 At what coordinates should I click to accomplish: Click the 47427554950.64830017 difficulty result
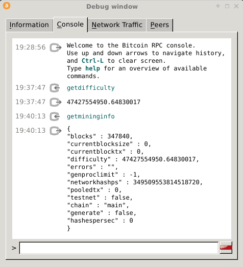click(x=104, y=102)
